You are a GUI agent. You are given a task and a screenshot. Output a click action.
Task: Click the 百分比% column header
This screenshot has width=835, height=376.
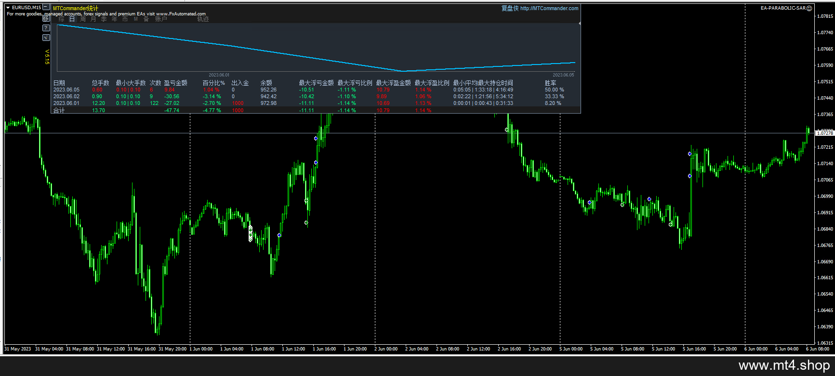213,83
